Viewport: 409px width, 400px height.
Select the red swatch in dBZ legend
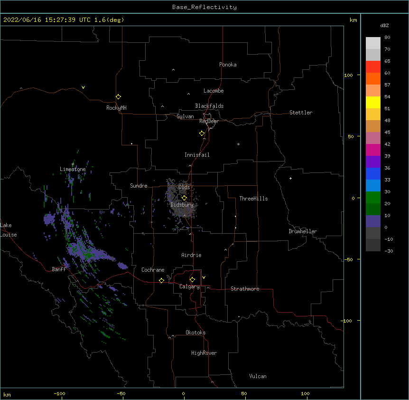pyautogui.click(x=373, y=67)
